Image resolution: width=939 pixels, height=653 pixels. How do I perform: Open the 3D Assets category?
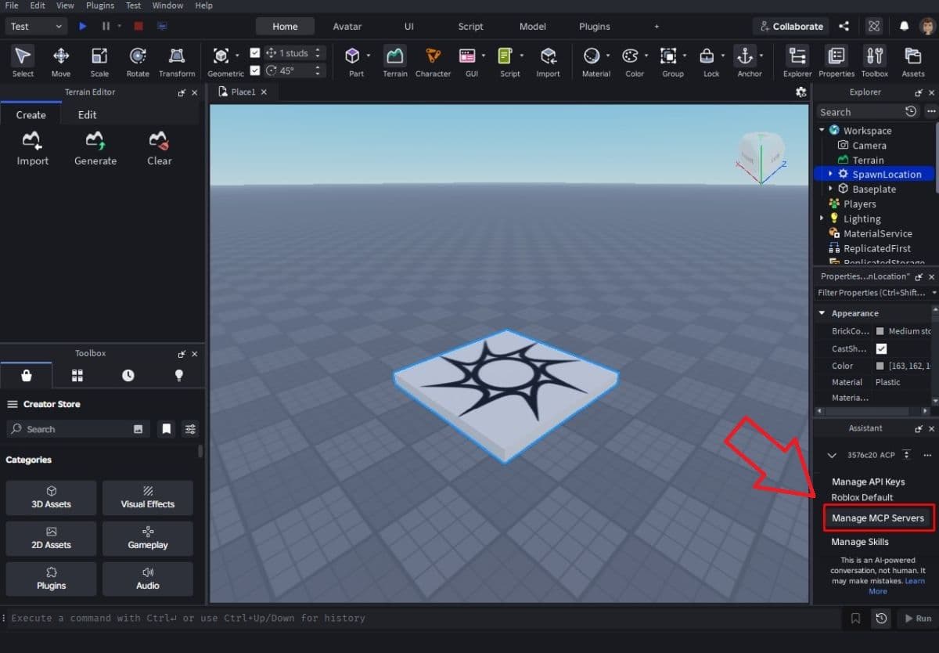click(51, 498)
